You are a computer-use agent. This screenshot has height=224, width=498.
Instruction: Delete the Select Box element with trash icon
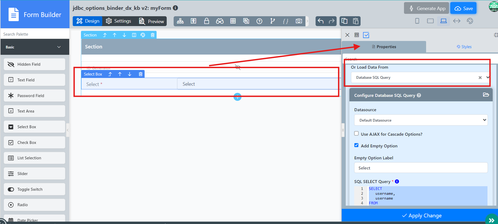tap(141, 74)
